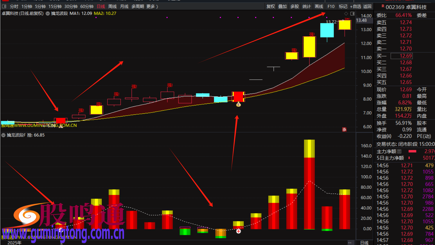Switch to the 周线 weekly period tab
Viewport: 435px width, 245px height.
pyautogui.click(x=112, y=6)
